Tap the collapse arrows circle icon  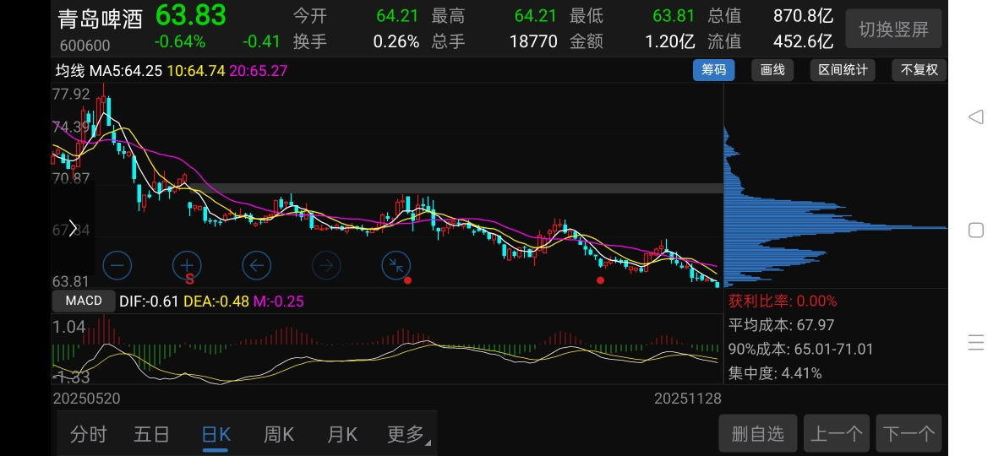(396, 265)
